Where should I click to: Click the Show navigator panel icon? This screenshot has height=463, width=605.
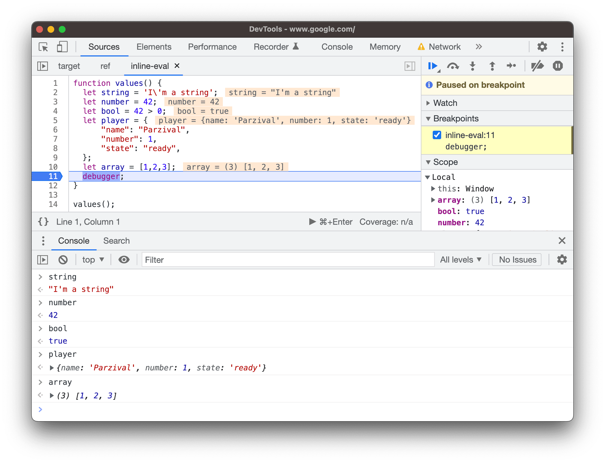(x=44, y=67)
